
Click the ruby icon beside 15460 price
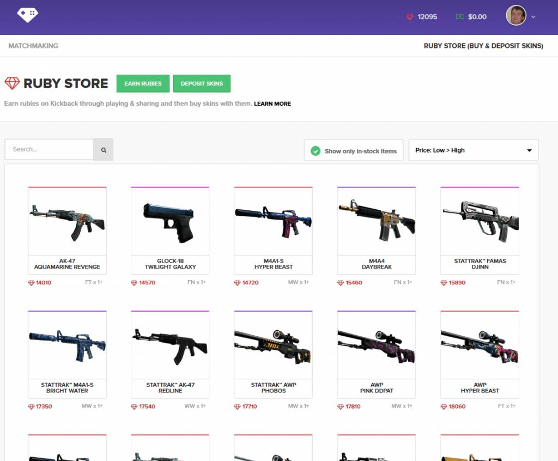[x=341, y=283]
